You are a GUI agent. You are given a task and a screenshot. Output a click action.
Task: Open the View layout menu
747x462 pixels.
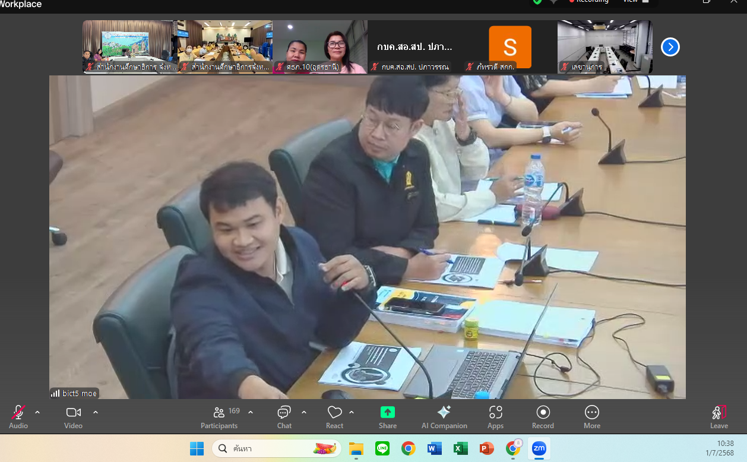[x=635, y=2]
